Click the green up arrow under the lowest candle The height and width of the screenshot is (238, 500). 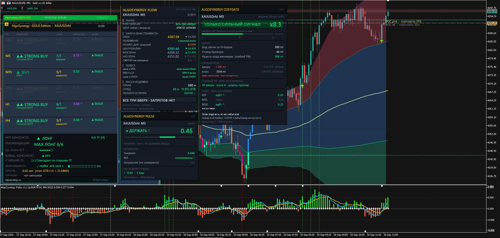(x=248, y=168)
